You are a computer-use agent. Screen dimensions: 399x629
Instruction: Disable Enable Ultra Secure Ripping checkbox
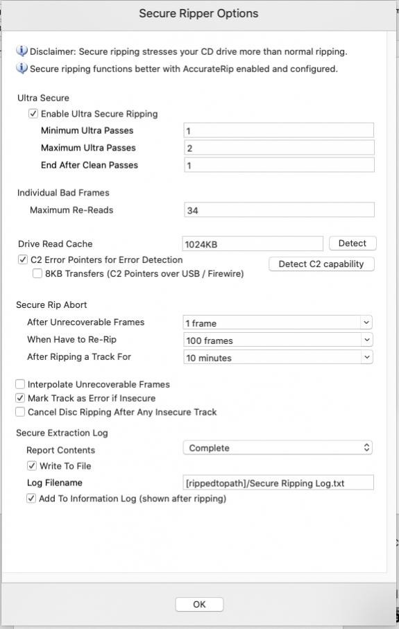[33, 114]
